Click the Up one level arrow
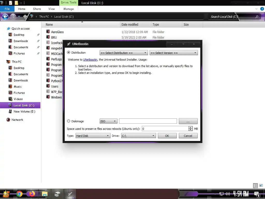The width and height of the screenshot is (265, 199). click(x=25, y=17)
